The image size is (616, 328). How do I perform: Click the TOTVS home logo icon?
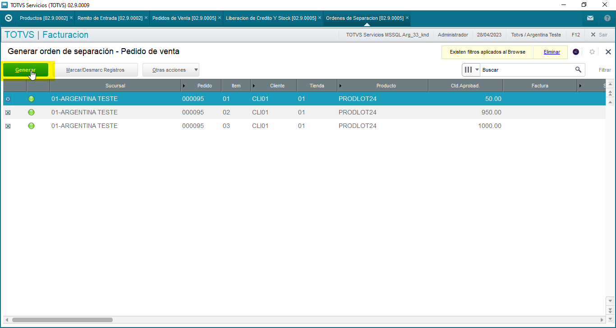click(x=9, y=18)
